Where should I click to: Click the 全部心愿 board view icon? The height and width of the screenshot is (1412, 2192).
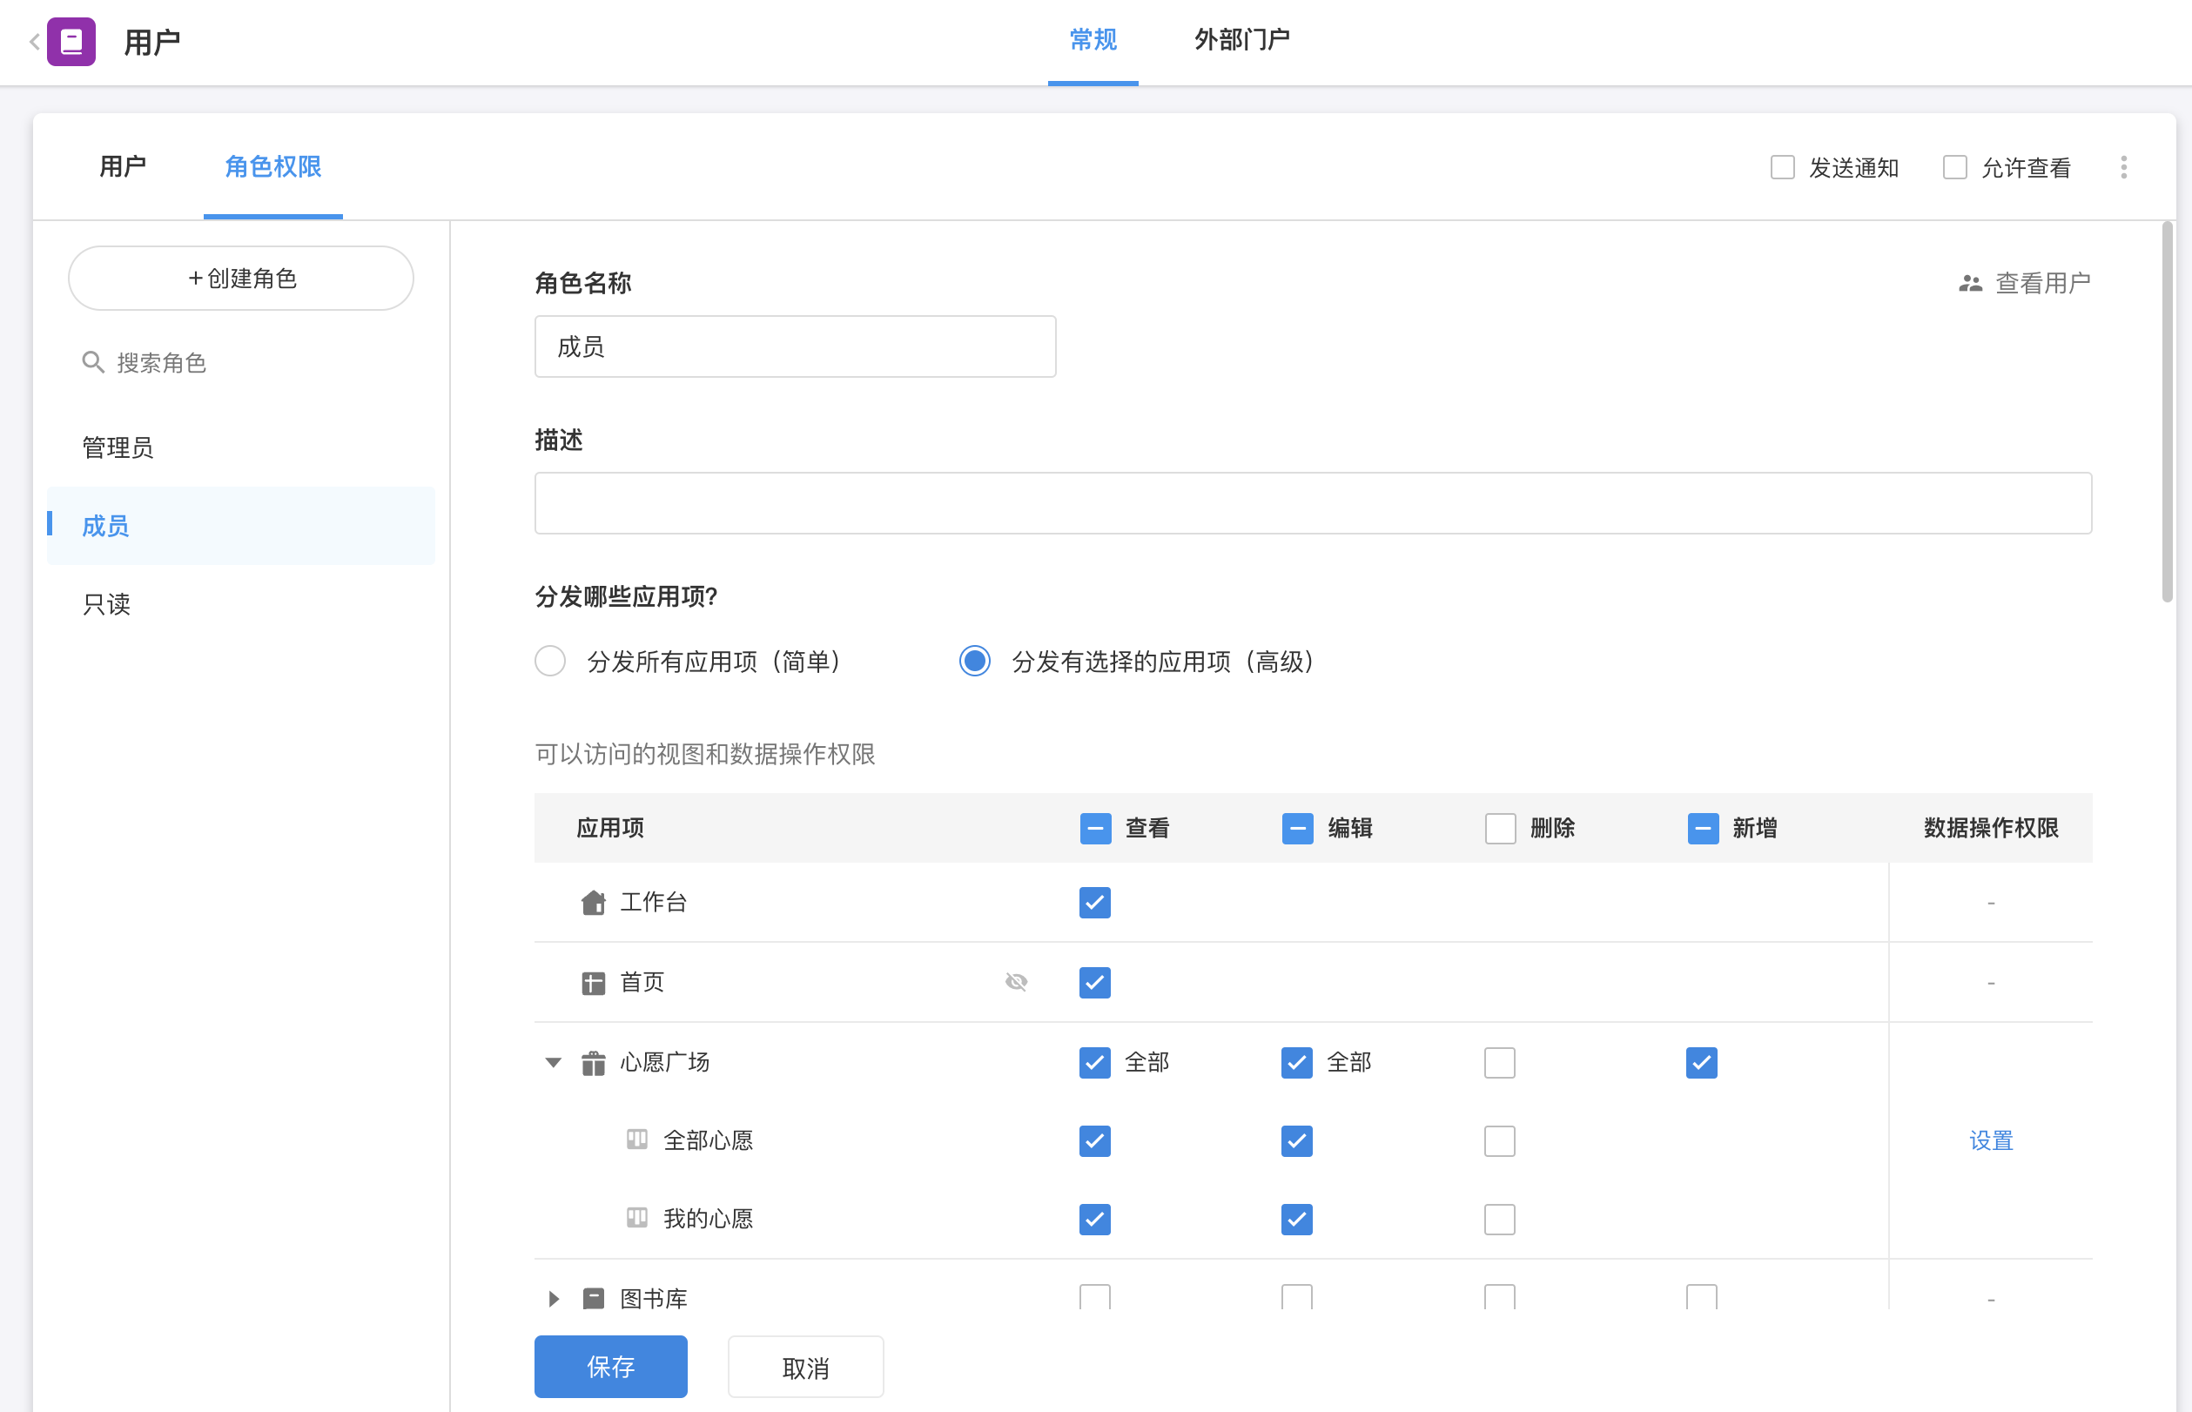pyautogui.click(x=636, y=1140)
